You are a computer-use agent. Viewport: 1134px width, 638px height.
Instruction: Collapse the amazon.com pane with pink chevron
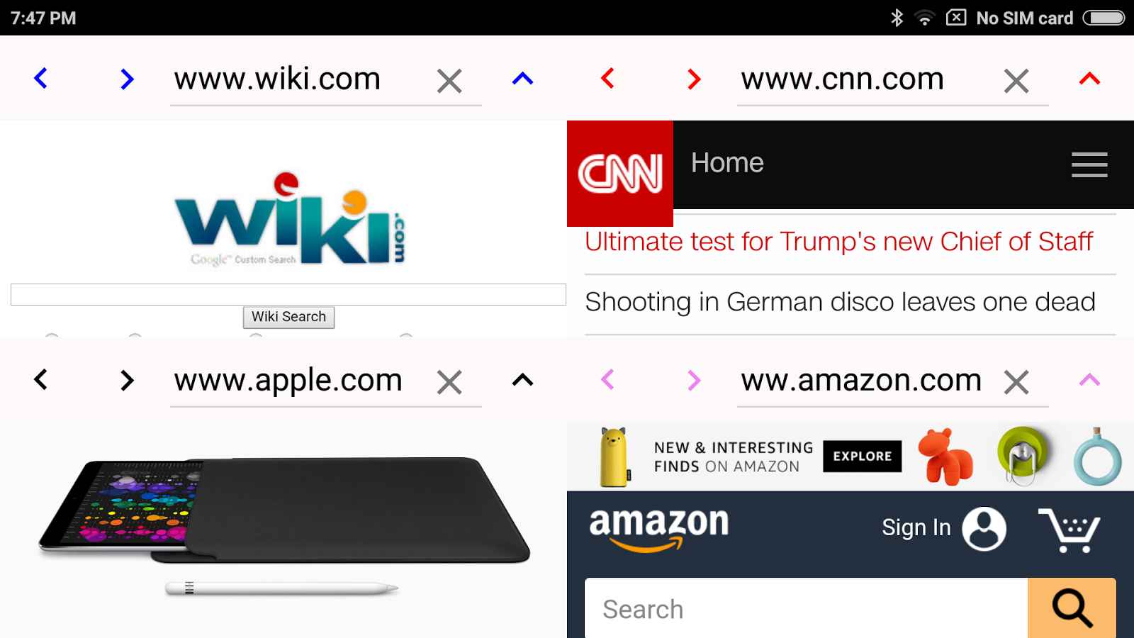(1089, 380)
